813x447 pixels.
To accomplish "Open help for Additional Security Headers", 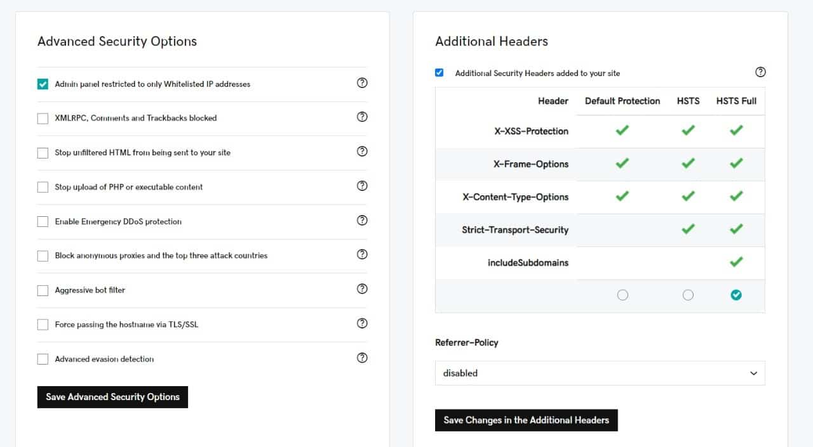I will tap(760, 72).
